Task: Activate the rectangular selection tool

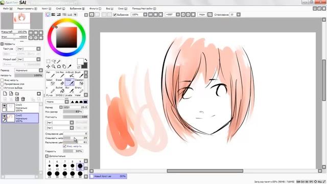Action: click(x=48, y=61)
